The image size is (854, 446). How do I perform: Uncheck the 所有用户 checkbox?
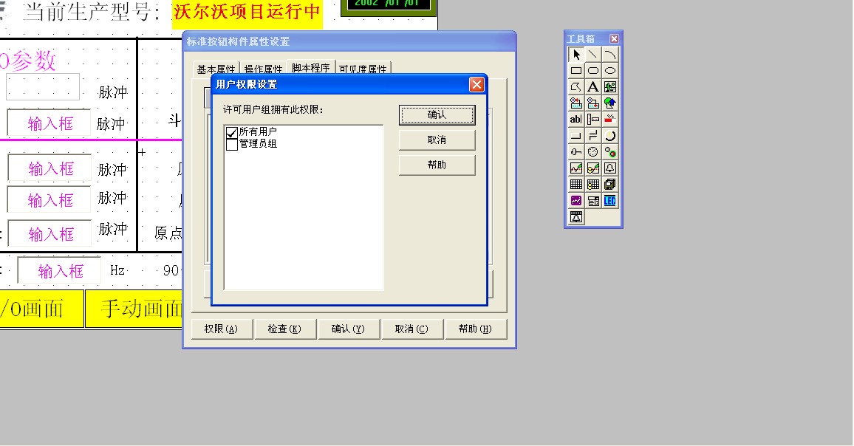[232, 132]
